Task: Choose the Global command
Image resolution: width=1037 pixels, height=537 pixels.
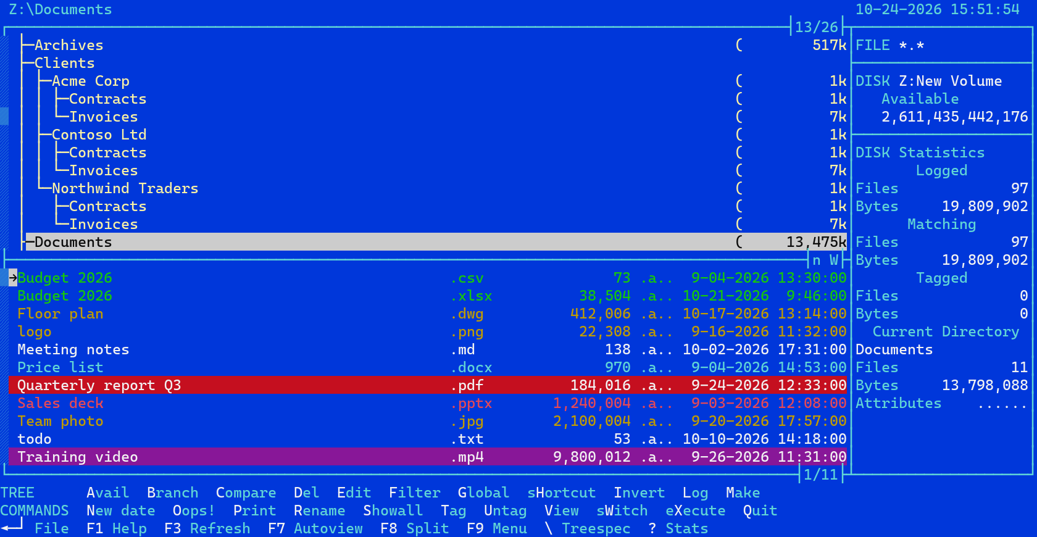Action: tap(484, 493)
